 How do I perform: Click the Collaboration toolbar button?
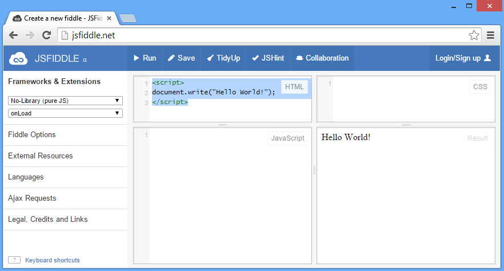click(x=322, y=58)
